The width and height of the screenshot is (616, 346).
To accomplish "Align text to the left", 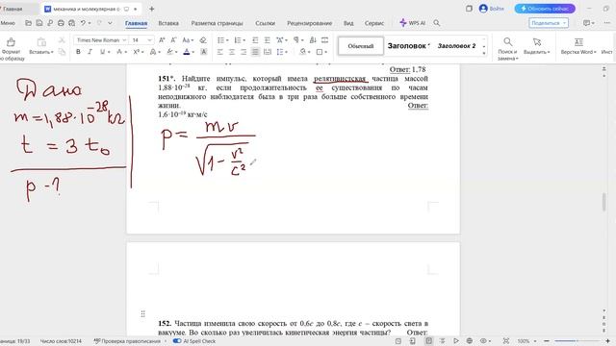I will (220, 52).
